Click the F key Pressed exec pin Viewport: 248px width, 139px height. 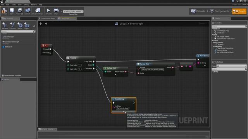click(x=50, y=49)
